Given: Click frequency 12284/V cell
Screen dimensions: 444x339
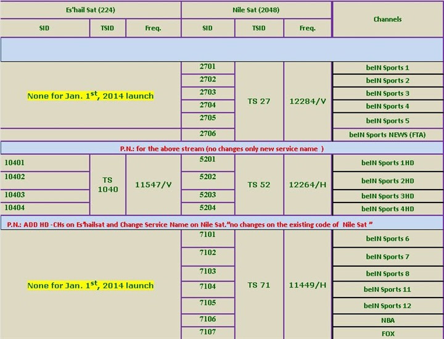Looking at the screenshot, I should click(308, 101).
